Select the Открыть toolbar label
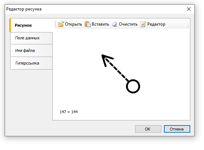The image size is (204, 150). (73, 24)
